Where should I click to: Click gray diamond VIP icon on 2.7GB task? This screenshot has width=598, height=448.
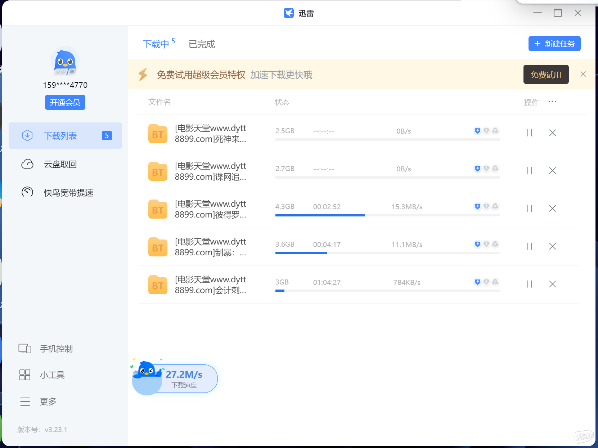coord(486,169)
